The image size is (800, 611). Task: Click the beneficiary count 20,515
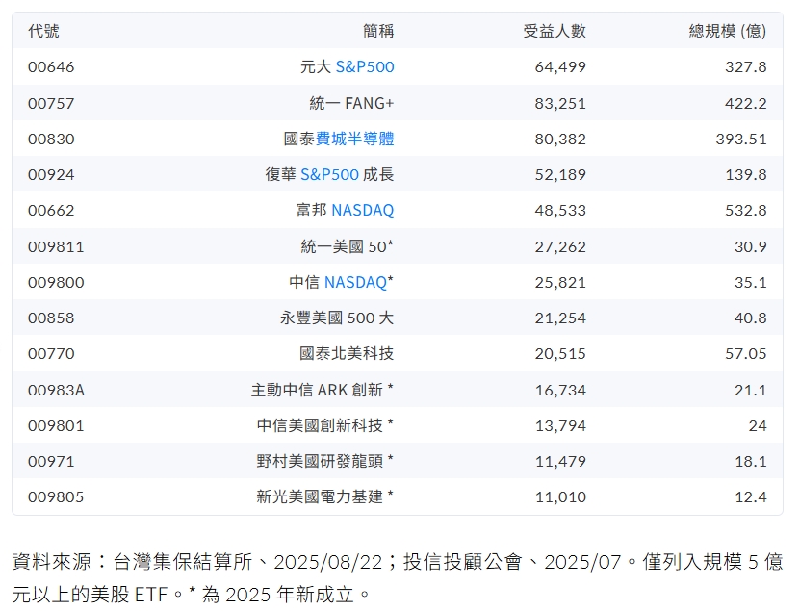point(560,353)
